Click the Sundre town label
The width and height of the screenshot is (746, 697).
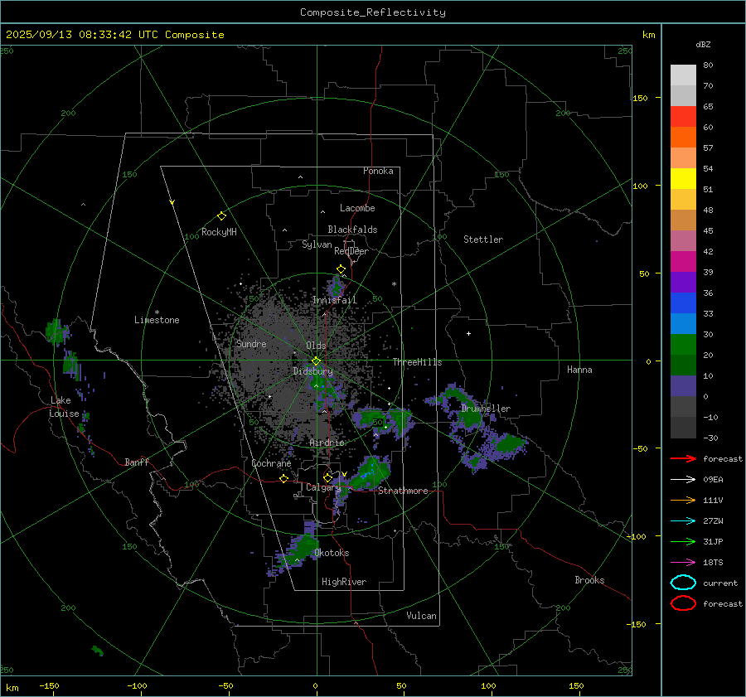251,343
